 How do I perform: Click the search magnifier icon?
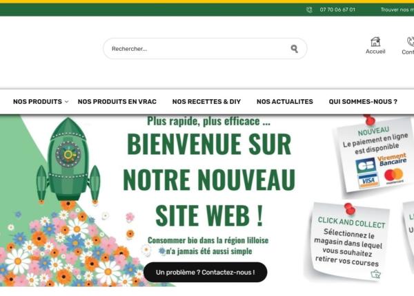(x=295, y=49)
